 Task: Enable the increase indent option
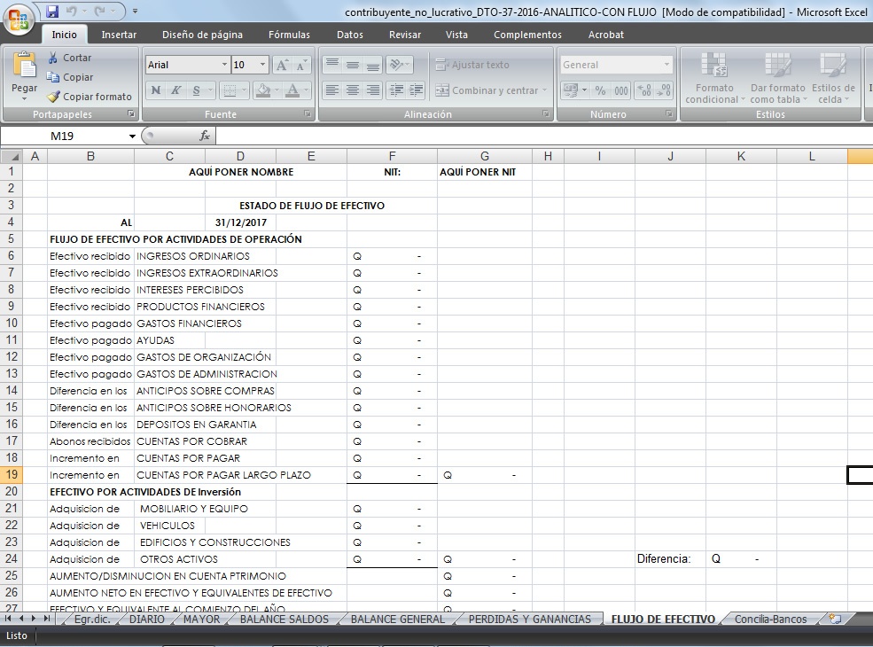(x=417, y=90)
